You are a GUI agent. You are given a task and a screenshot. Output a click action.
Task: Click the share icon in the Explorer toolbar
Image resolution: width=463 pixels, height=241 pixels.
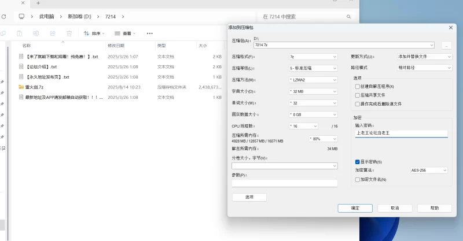(x=53, y=34)
